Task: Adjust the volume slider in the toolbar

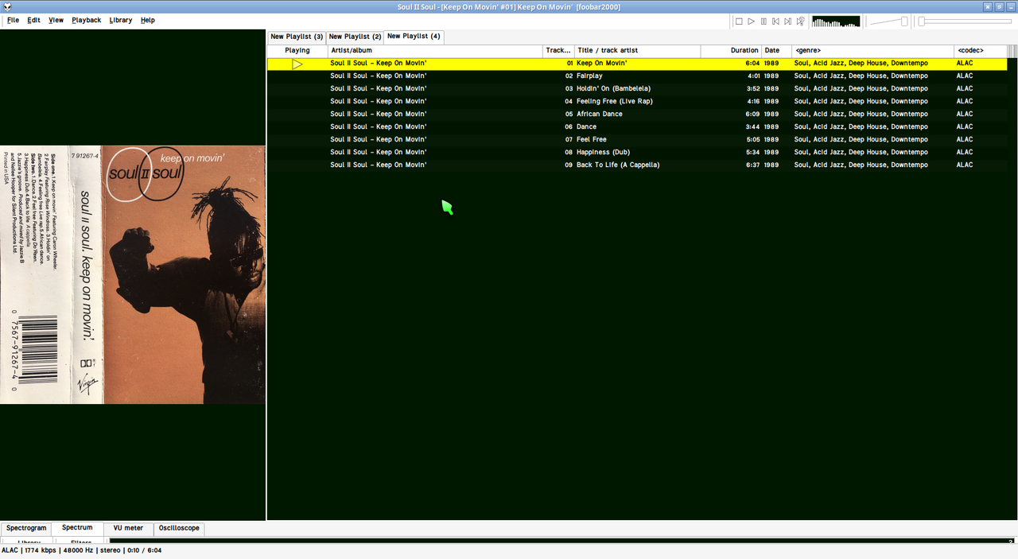Action: (888, 21)
